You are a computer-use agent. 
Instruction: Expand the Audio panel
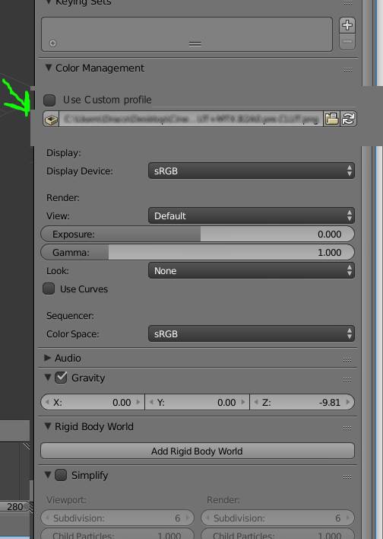pyautogui.click(x=48, y=358)
